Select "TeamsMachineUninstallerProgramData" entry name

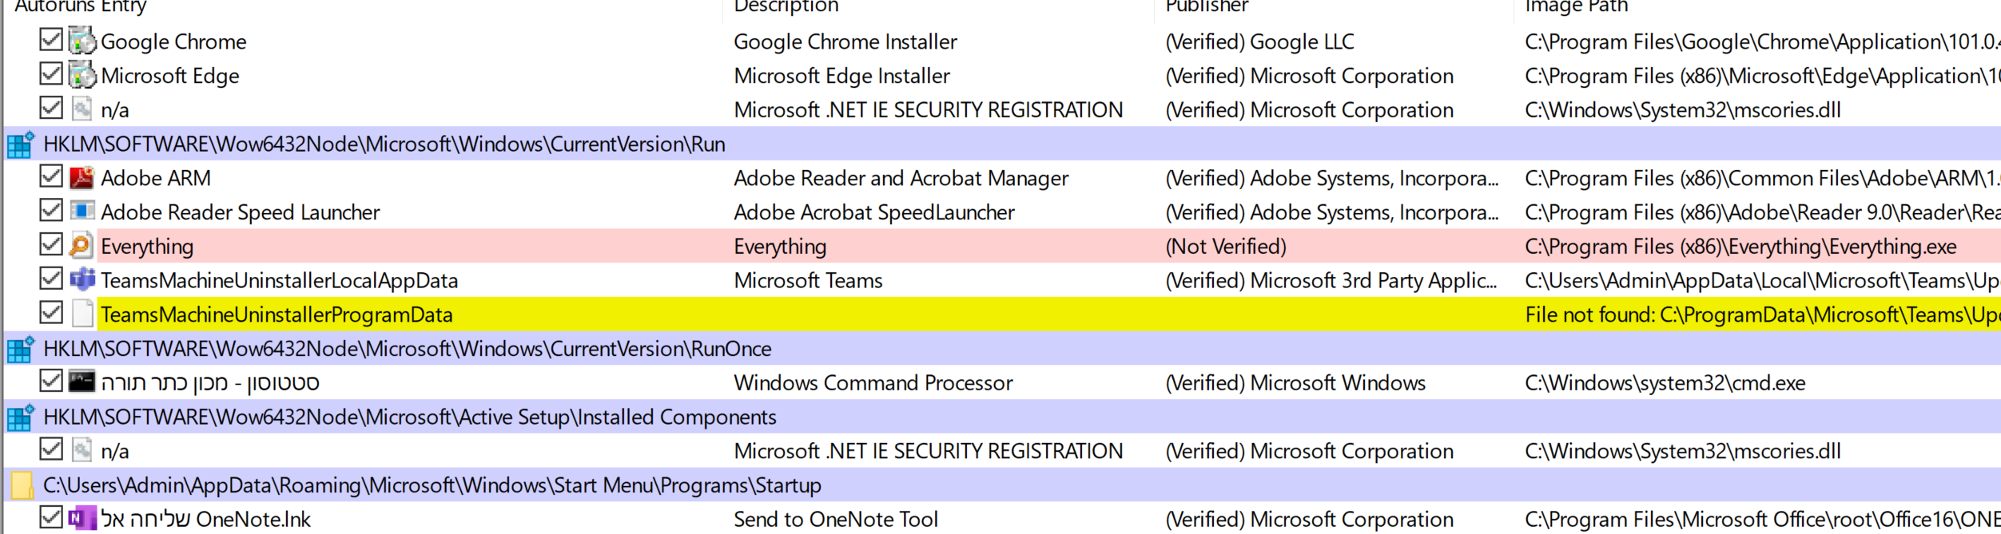click(276, 315)
